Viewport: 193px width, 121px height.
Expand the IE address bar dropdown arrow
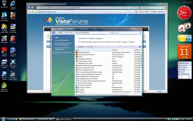[132, 8]
